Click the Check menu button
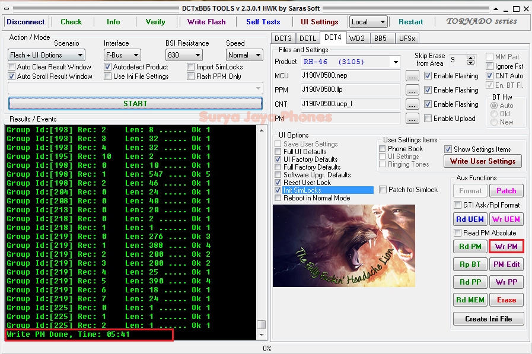This screenshot has width=532, height=354. pyautogui.click(x=71, y=22)
